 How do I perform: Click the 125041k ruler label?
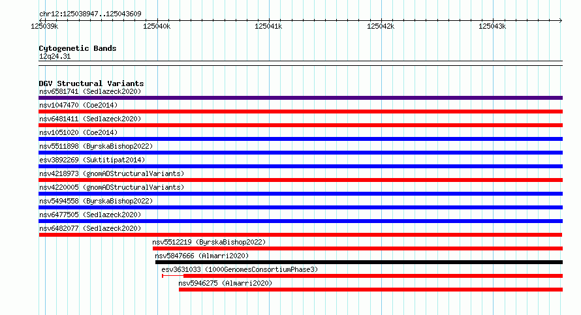[269, 26]
